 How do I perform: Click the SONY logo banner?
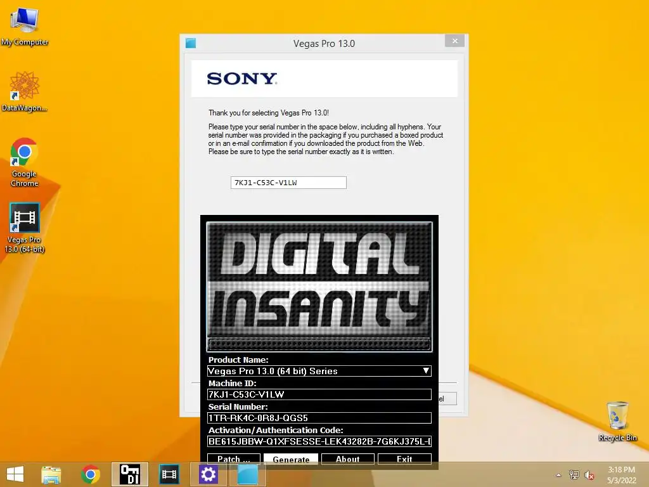point(324,79)
